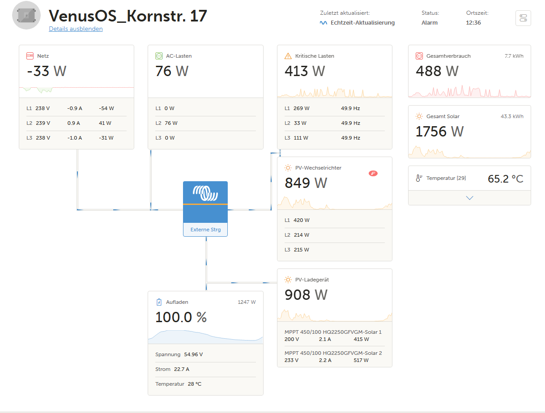This screenshot has height=413, width=545.
Task: Click the Spannung 54.96 V row
Action: [205, 354]
